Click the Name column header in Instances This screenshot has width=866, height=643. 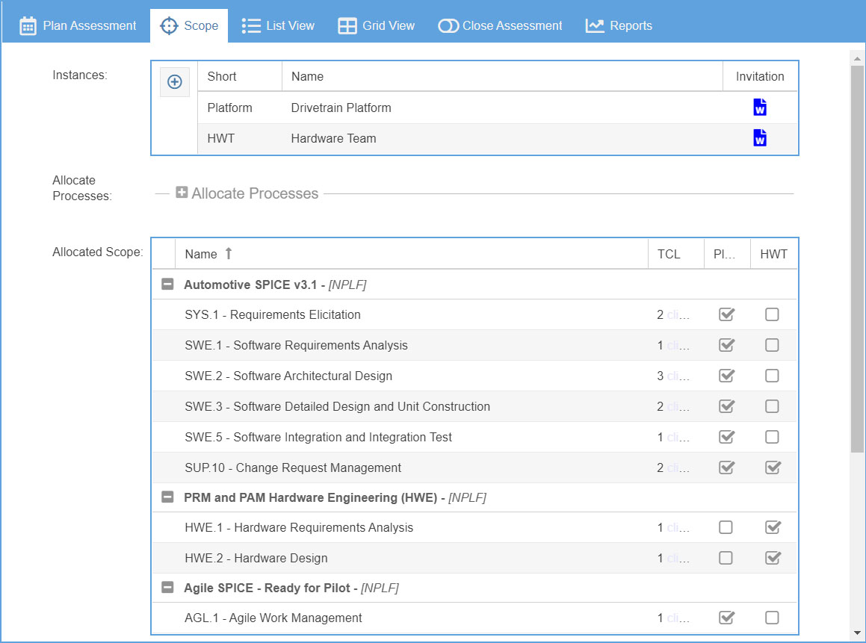click(503, 76)
